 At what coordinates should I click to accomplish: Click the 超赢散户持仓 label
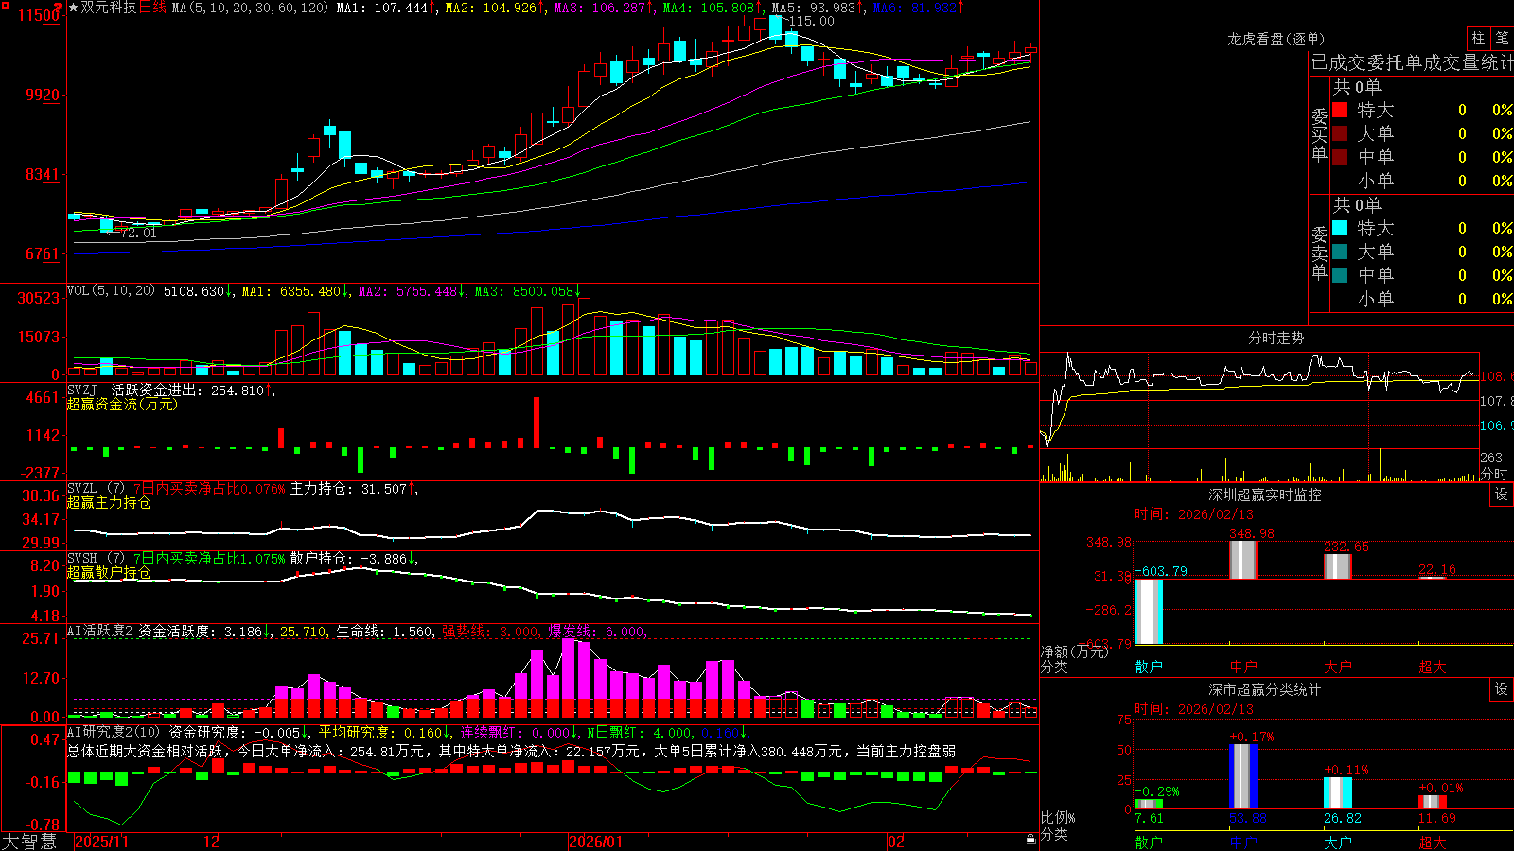109,573
